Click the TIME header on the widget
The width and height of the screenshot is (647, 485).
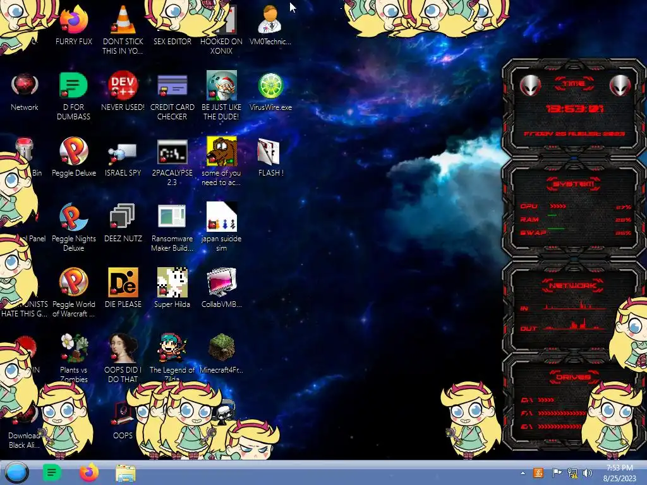coord(574,84)
